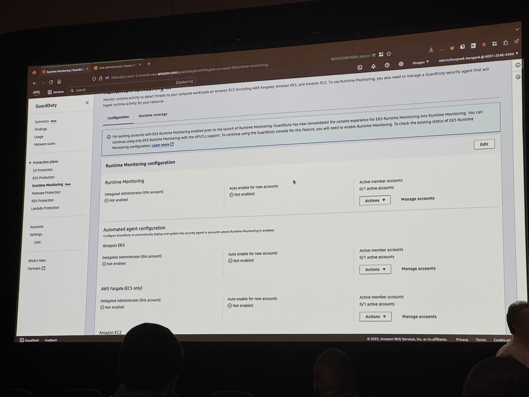This screenshot has width=529, height=397.
Task: Open CloudShell from the footer
Action: click(x=29, y=340)
